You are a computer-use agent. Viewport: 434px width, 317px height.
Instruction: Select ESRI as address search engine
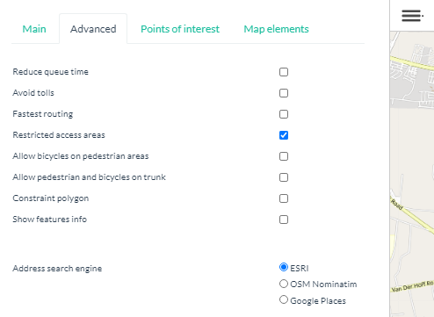pos(284,267)
